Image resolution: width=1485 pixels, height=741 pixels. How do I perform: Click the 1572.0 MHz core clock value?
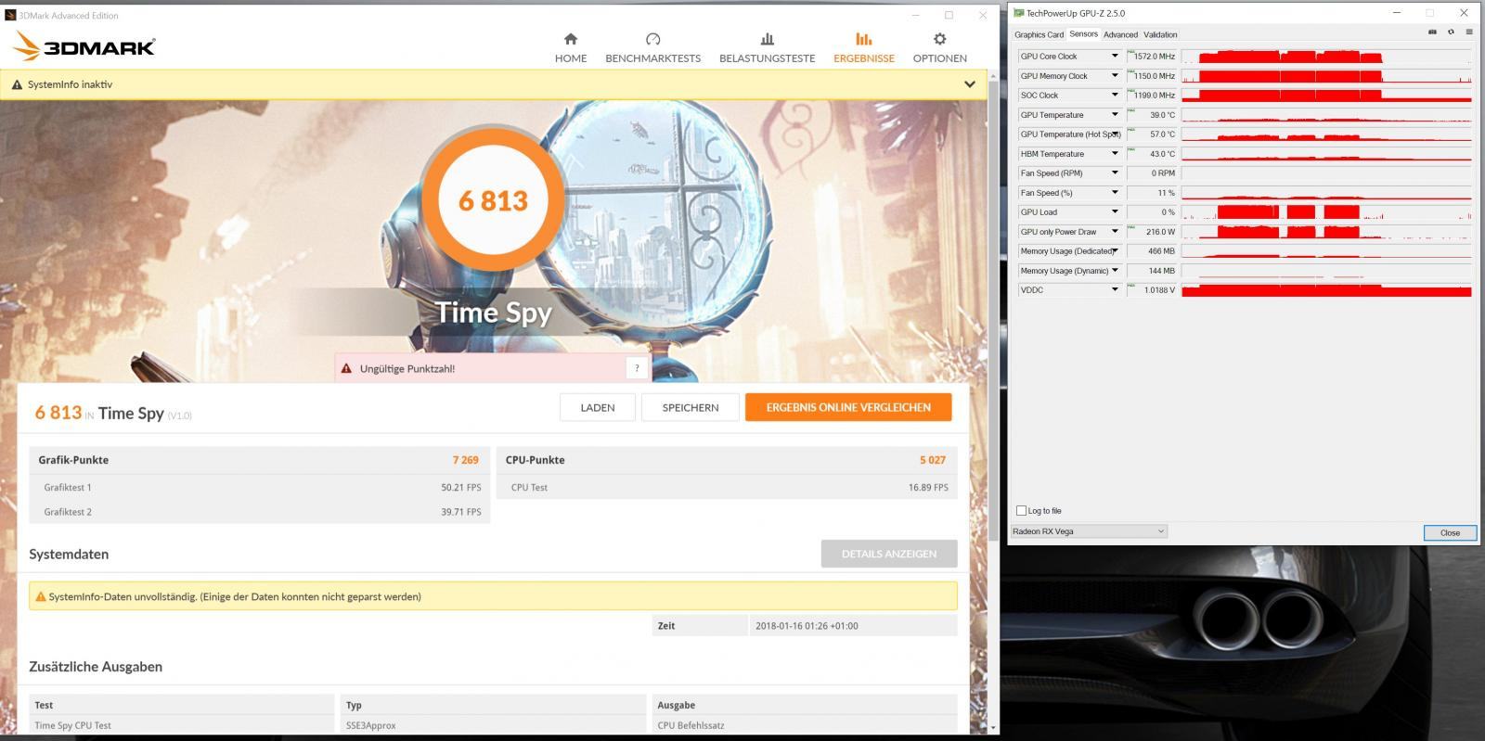click(1155, 57)
